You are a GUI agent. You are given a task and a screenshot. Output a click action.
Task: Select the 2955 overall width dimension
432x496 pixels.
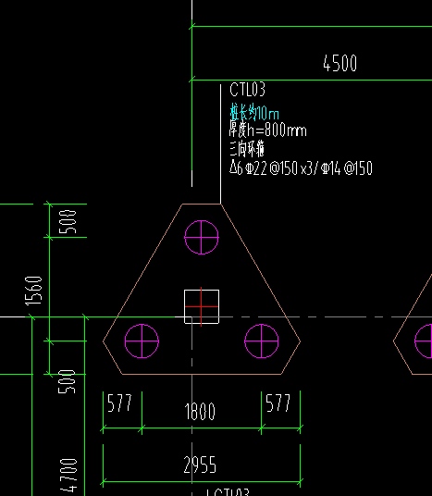click(x=200, y=465)
